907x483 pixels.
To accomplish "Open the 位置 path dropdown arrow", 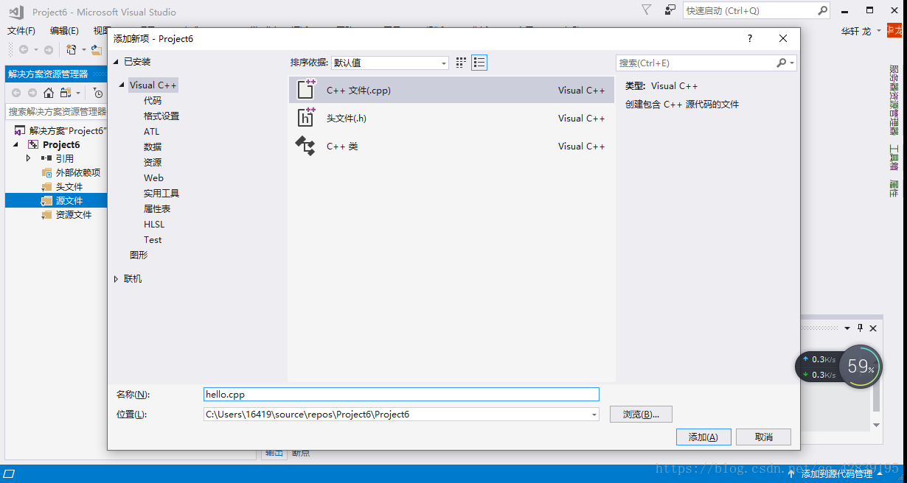I will coord(594,415).
